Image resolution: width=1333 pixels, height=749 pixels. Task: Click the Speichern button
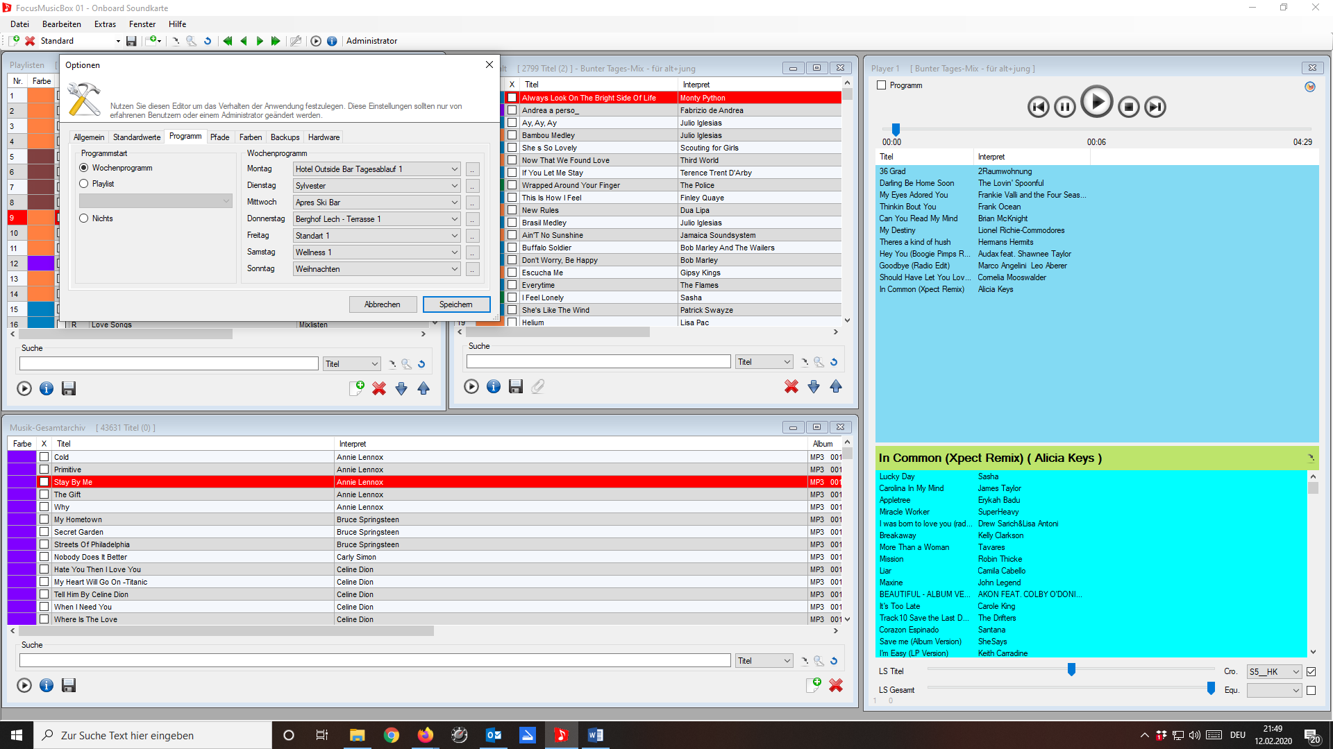tap(456, 304)
